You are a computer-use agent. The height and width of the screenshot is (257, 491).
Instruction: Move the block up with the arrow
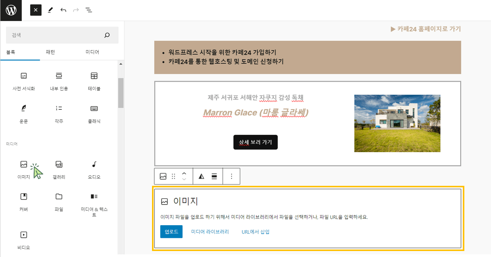(184, 173)
